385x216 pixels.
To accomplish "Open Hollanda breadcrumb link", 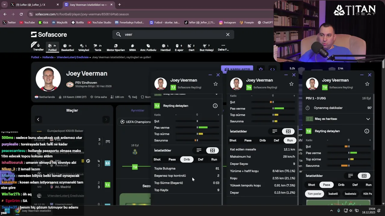I will click(48, 57).
